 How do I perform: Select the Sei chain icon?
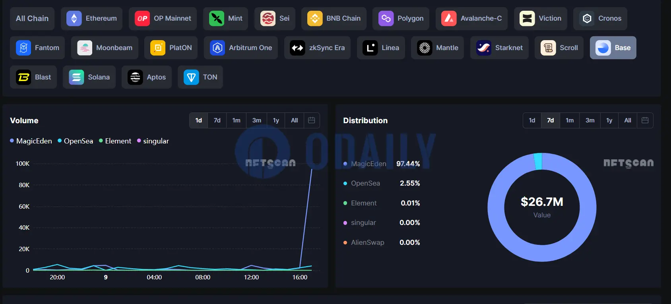click(268, 18)
